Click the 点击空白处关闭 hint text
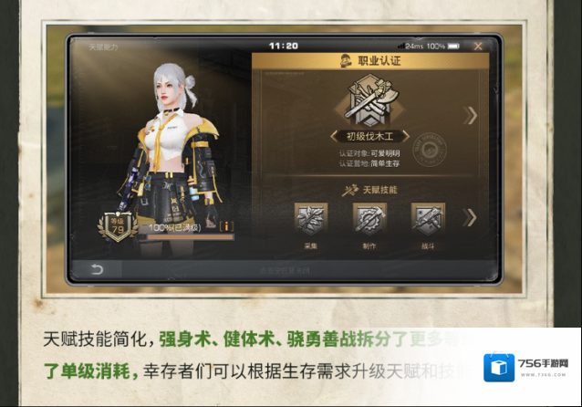The height and width of the screenshot is (407, 582). (x=284, y=271)
